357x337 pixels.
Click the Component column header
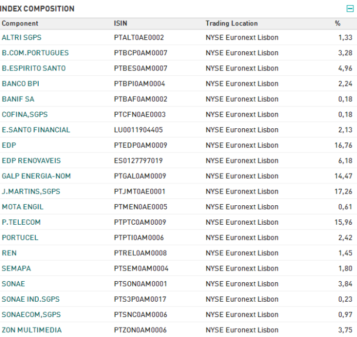click(20, 24)
